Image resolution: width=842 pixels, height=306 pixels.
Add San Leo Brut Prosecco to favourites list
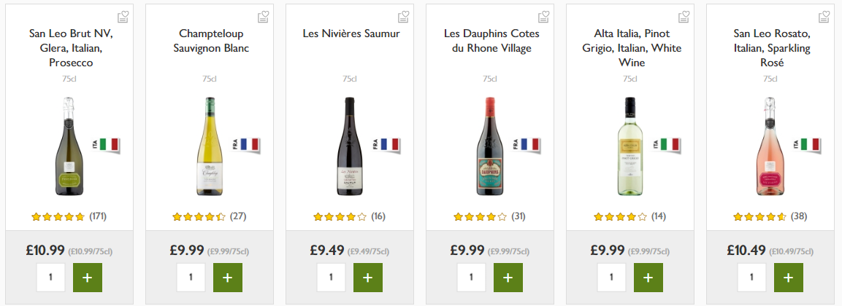click(123, 16)
